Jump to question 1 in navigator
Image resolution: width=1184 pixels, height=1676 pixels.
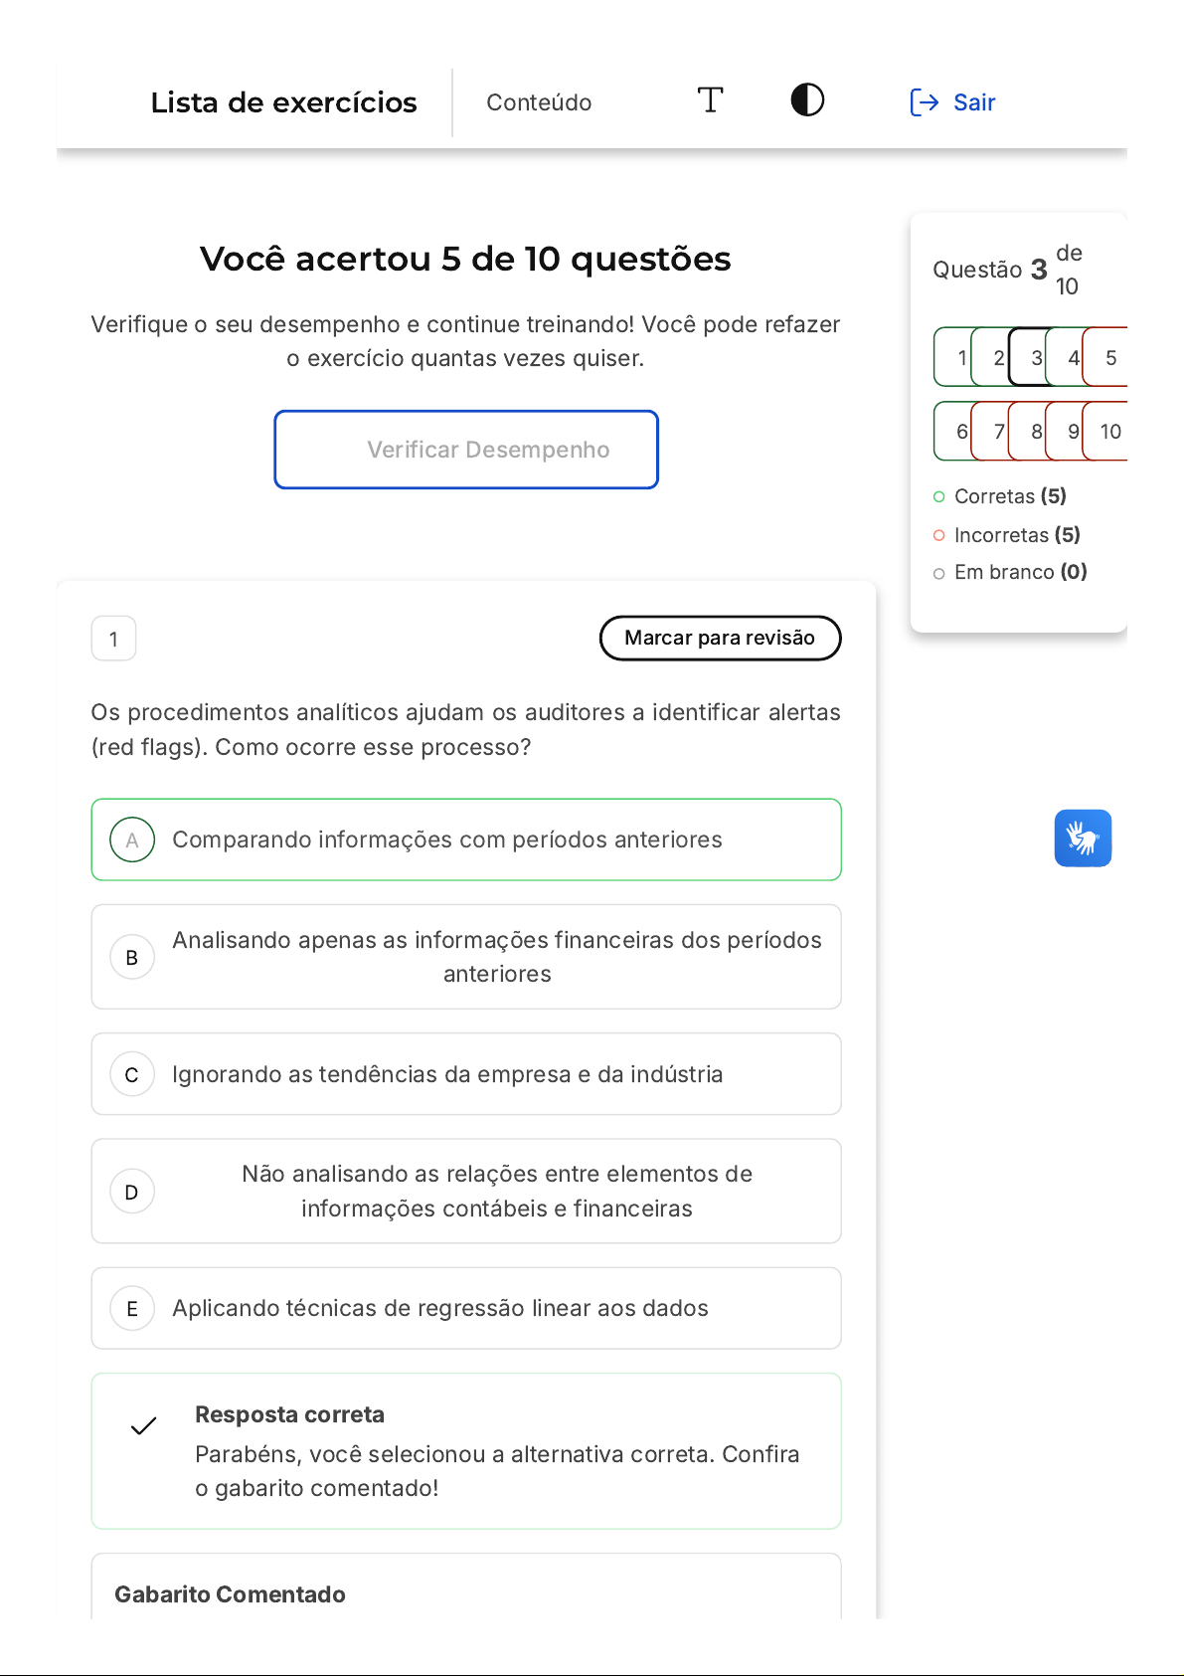click(x=954, y=357)
